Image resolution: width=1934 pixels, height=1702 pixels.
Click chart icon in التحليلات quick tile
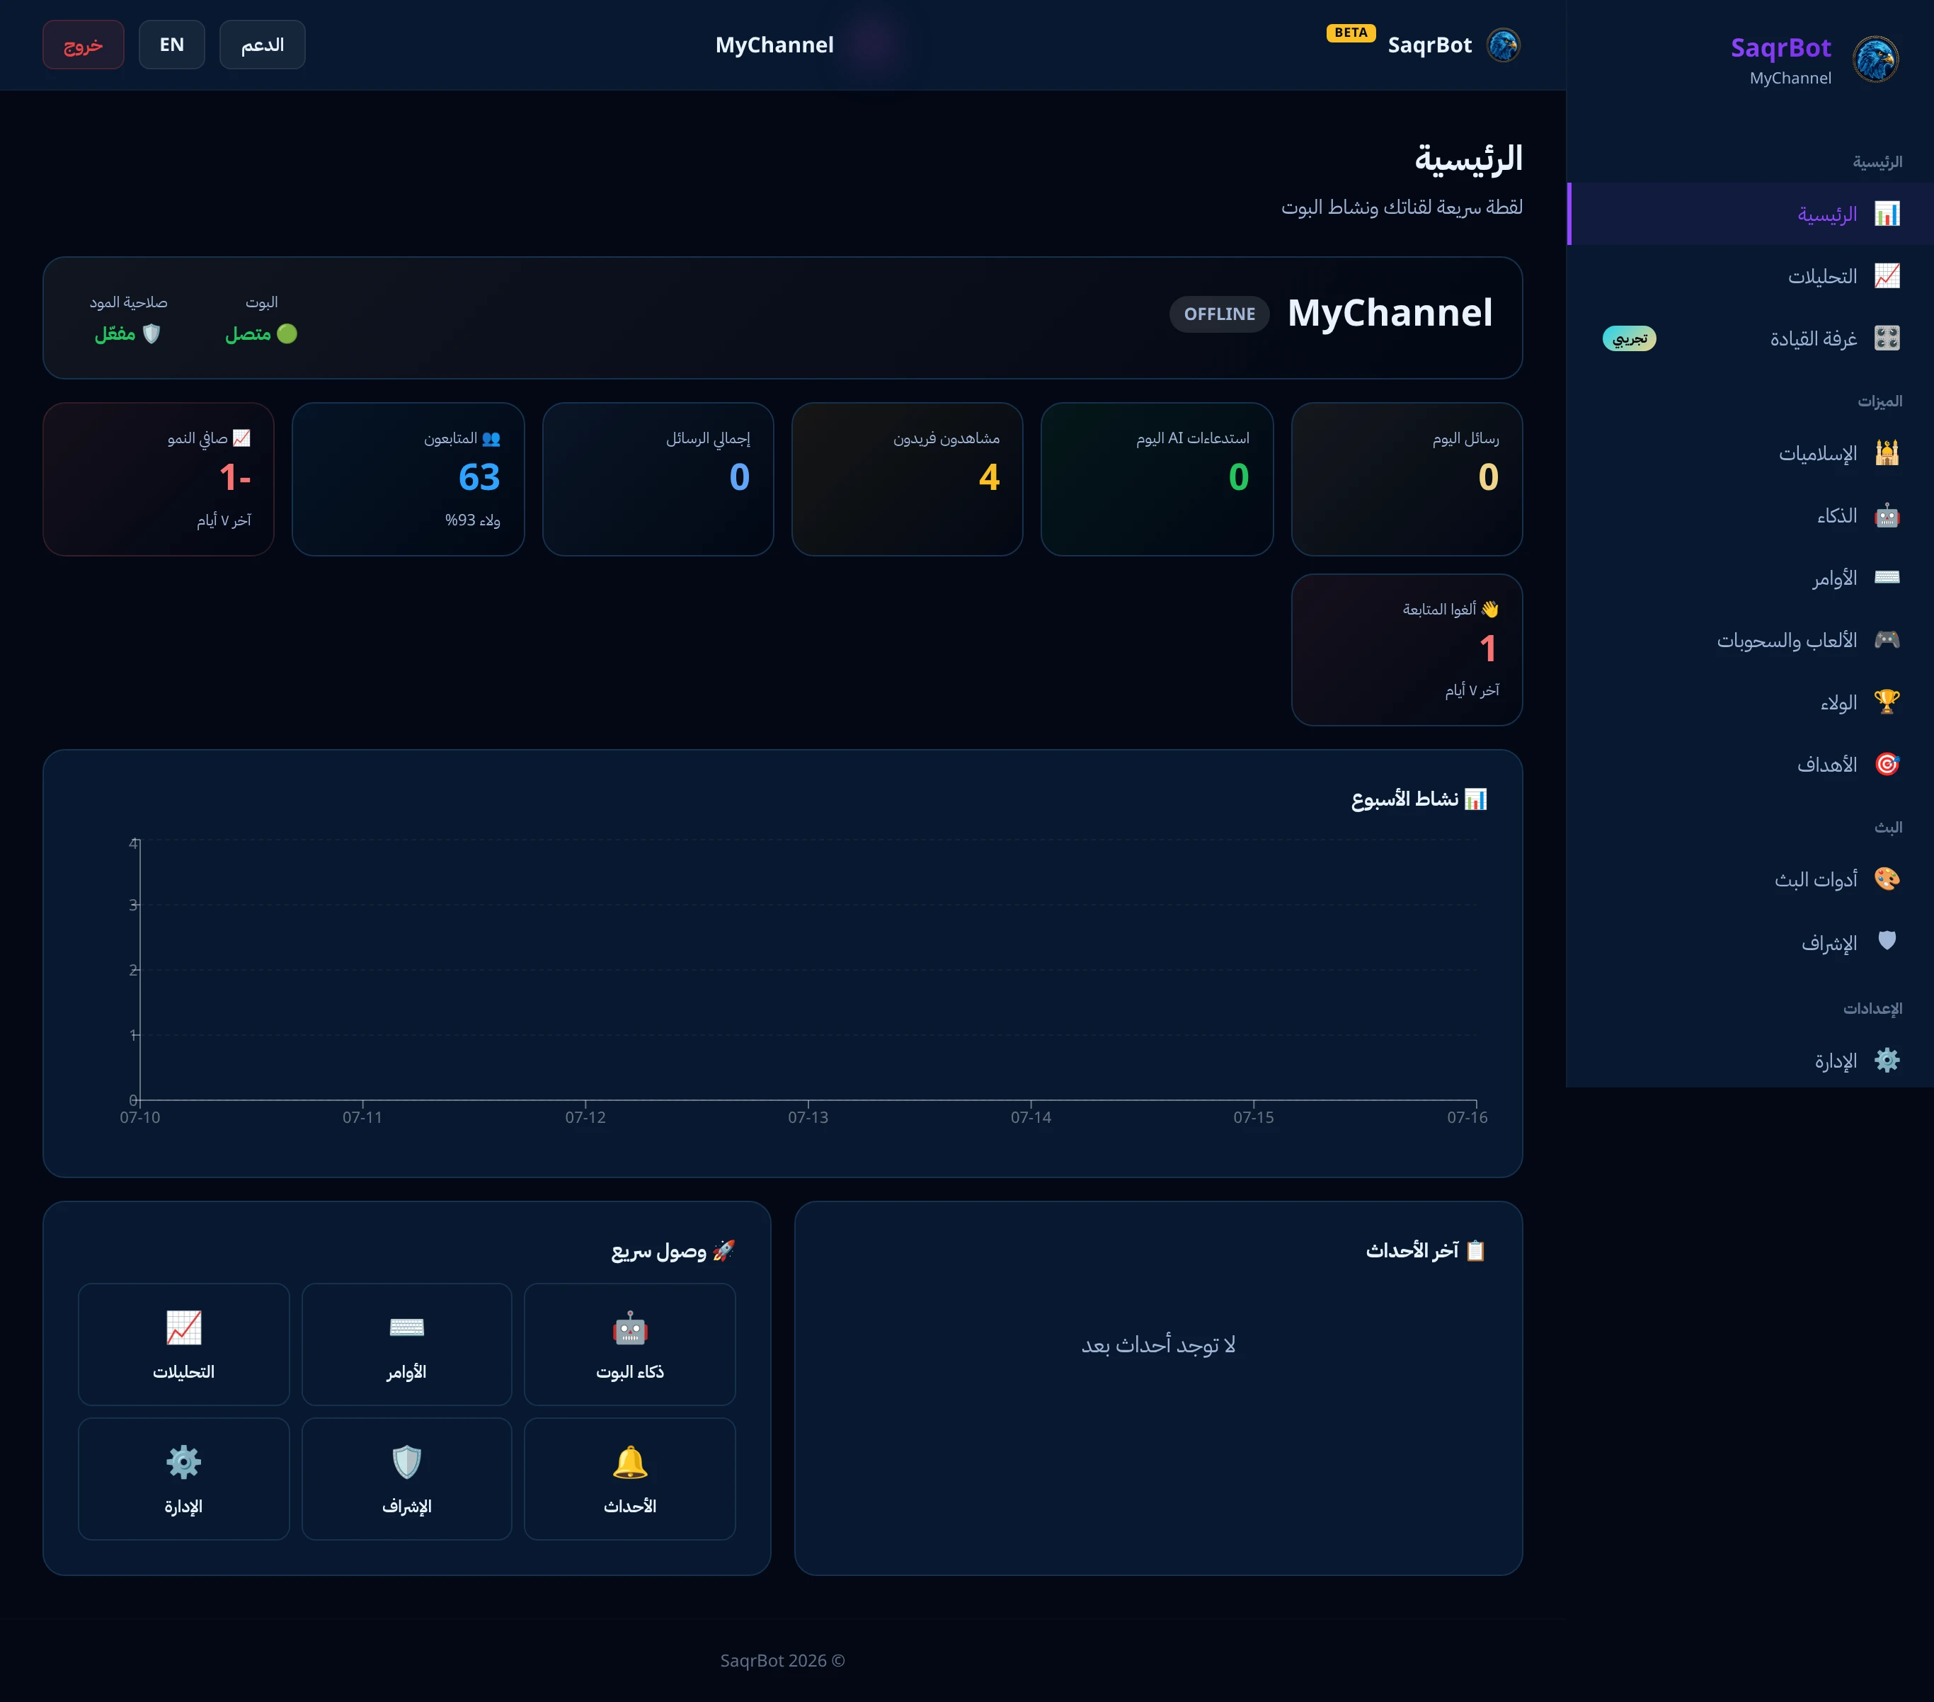click(183, 1328)
